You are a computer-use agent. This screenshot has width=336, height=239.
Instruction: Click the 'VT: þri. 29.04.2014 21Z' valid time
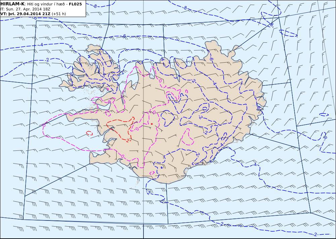26,14
